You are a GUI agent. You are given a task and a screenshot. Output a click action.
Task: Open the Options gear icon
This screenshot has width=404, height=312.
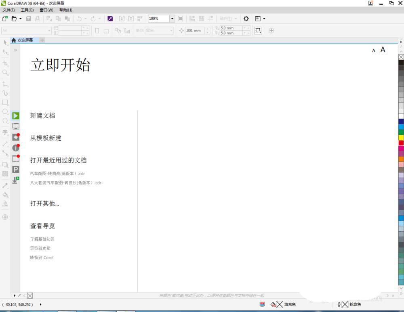pos(246,19)
